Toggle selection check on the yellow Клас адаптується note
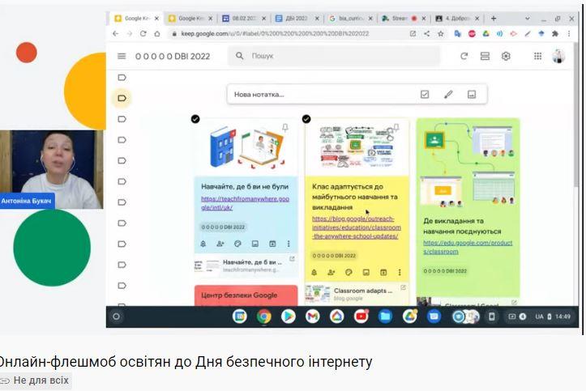The width and height of the screenshot is (586, 391). (306, 119)
